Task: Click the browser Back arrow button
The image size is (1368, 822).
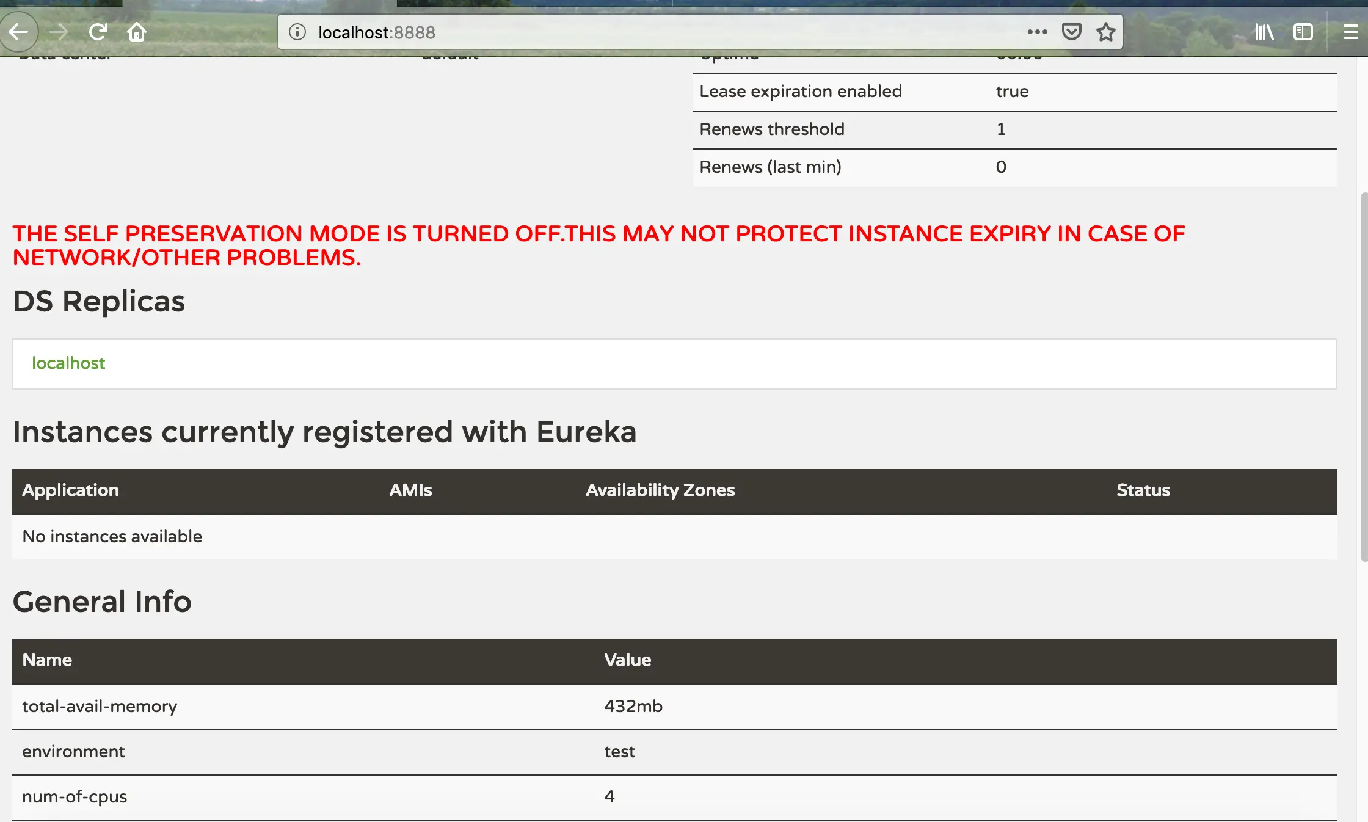Action: (x=18, y=32)
